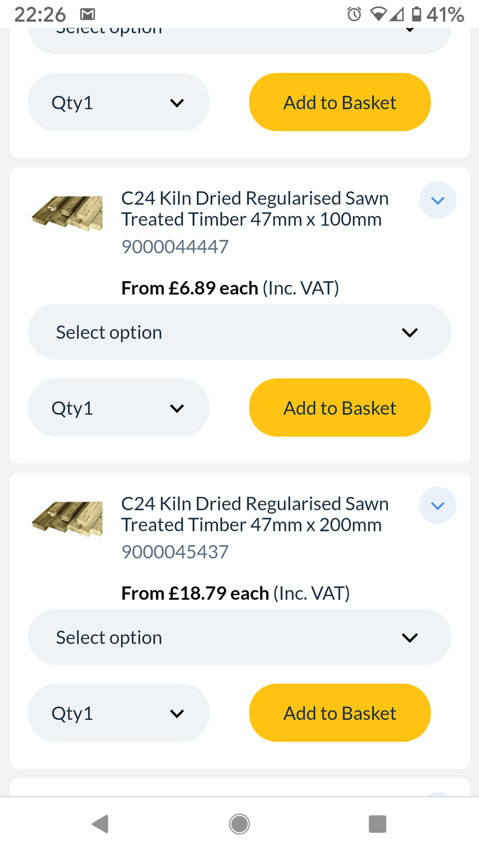Open the 47mm x 200mm timber product image

point(67,518)
